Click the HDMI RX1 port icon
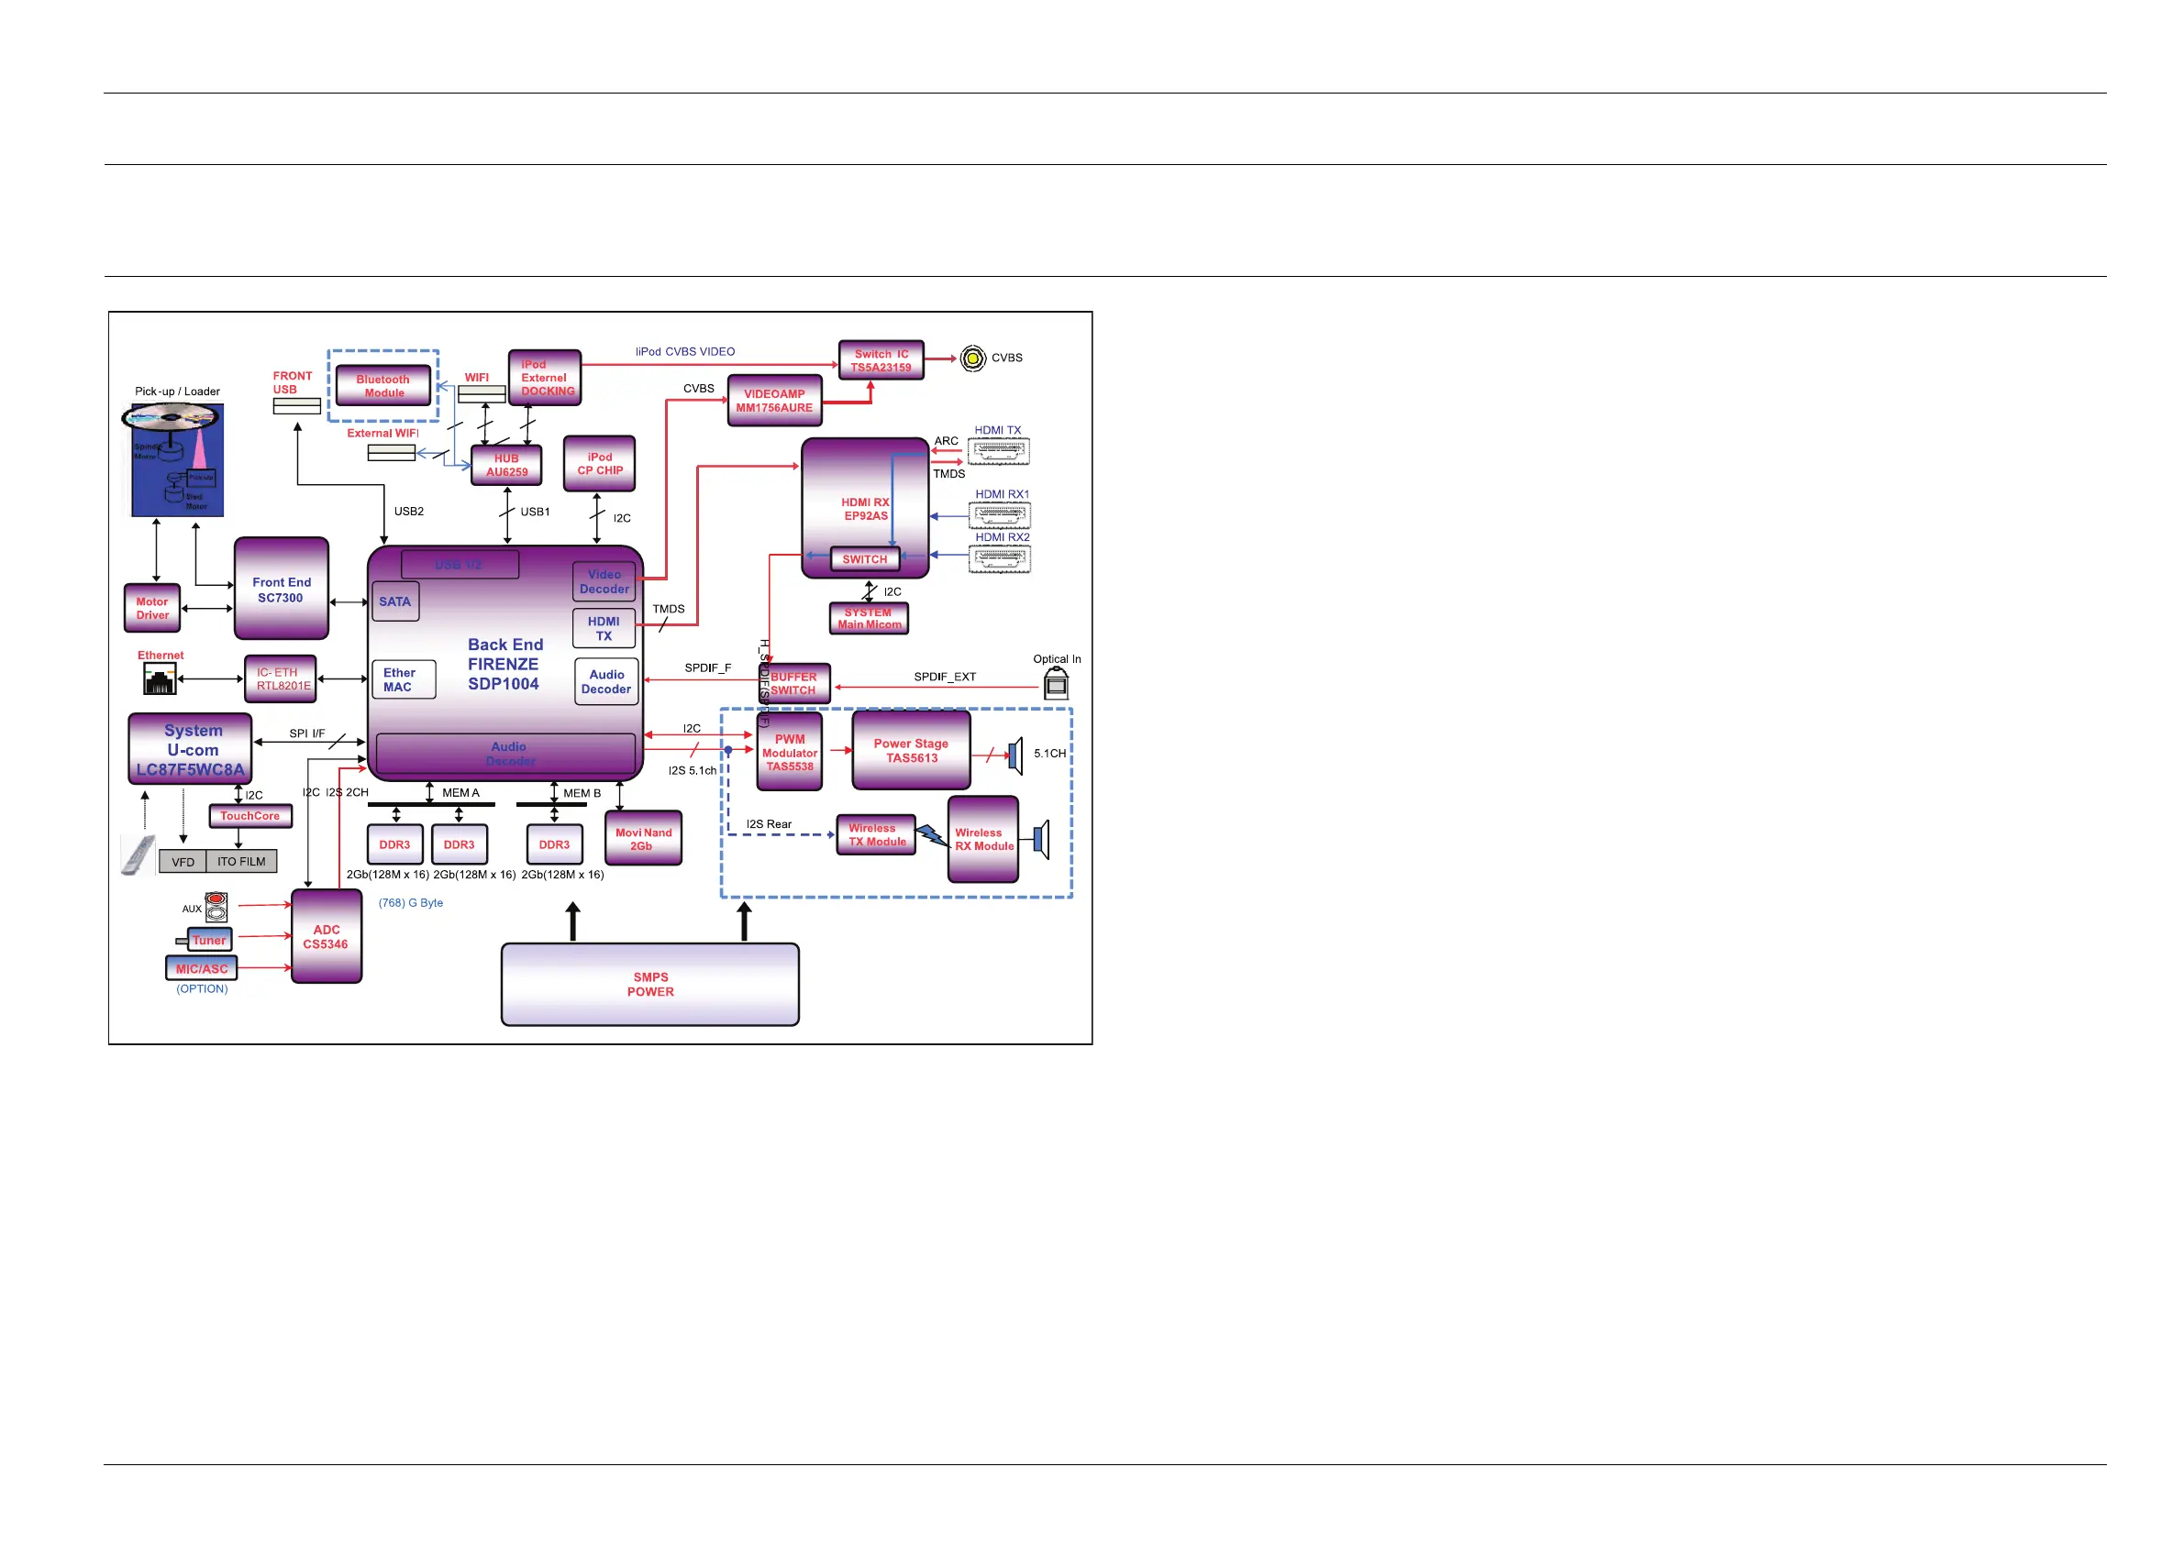This screenshot has width=2184, height=1544. click(x=1000, y=515)
